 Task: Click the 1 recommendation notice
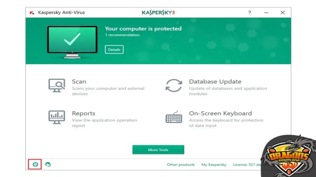pyautogui.click(x=123, y=35)
